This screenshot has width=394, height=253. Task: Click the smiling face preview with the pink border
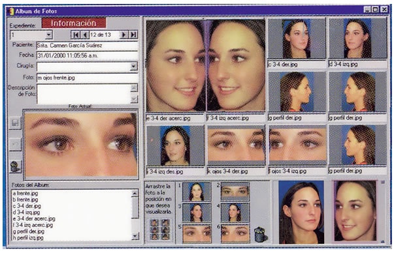(355, 211)
